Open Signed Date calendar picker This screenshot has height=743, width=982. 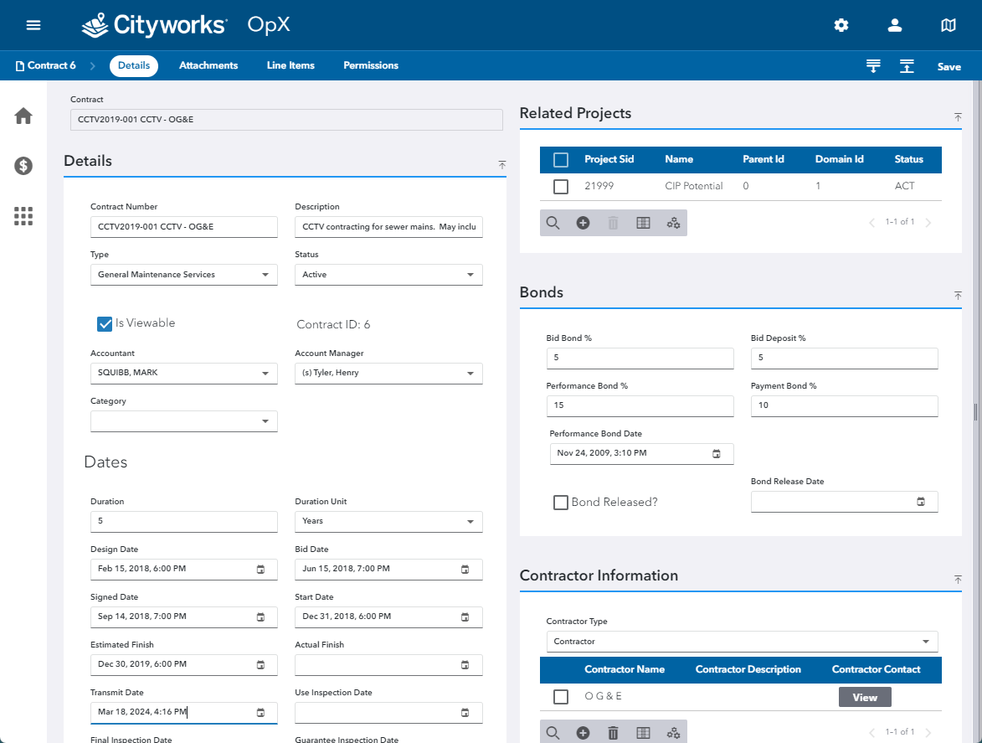click(x=260, y=617)
